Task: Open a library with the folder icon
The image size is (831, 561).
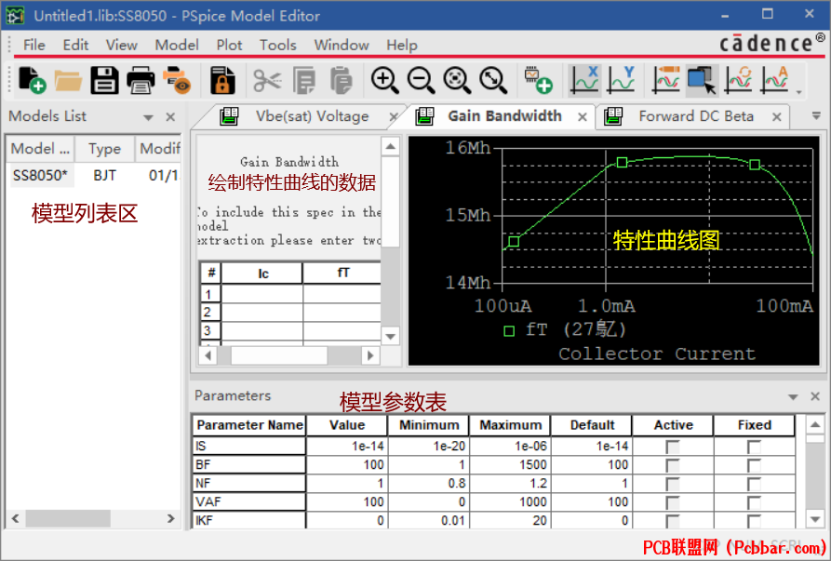Action: pos(68,81)
